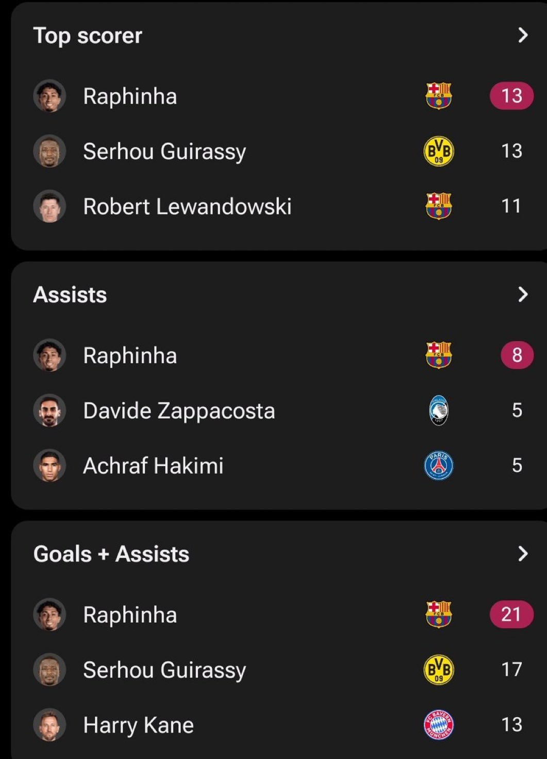
Task: Open Achraf Hakimi's player name
Action: coord(153,466)
